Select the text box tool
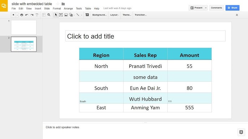Screen dimensions: 248x139 pyautogui.click(x=61, y=15)
